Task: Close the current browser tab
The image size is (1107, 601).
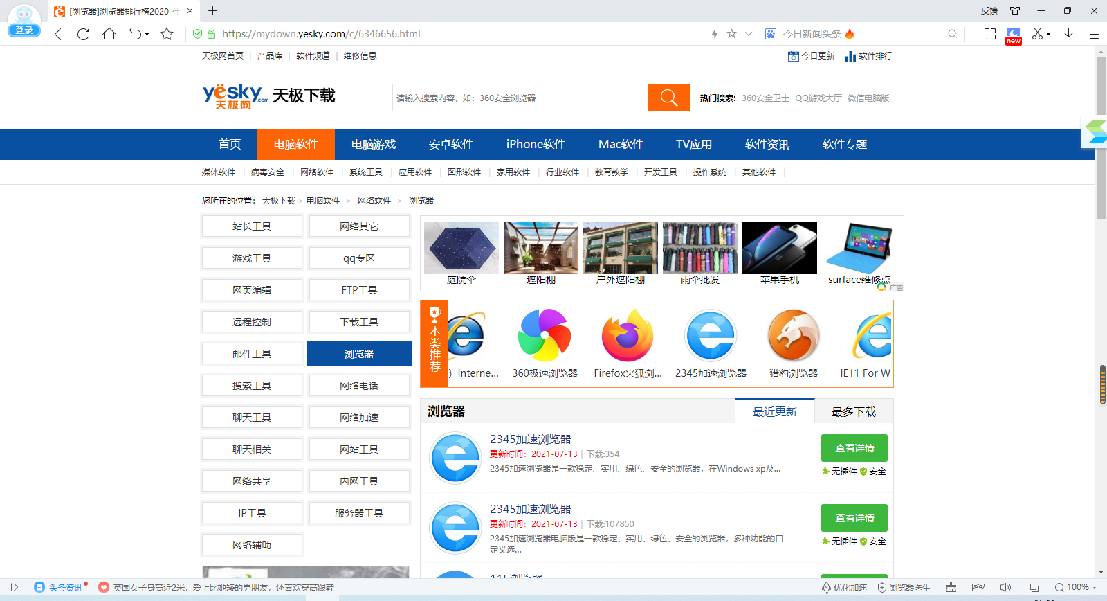Action: tap(190, 11)
